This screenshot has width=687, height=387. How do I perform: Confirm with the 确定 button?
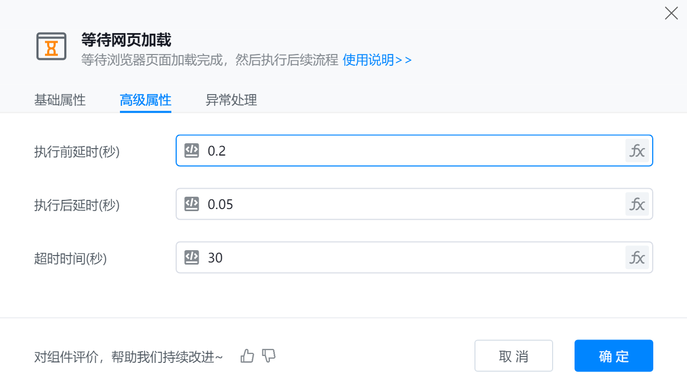[614, 356]
